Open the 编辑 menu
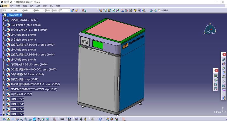227x121 pixels. click(x=18, y=6)
